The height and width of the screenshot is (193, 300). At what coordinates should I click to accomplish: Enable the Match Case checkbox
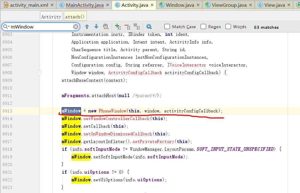pos(167,27)
